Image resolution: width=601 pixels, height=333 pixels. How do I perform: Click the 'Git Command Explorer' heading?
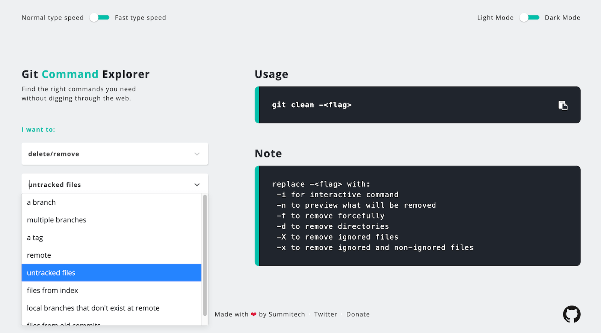(86, 74)
